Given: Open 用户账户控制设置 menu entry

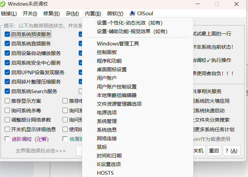Looking at the screenshot, I should [x=138, y=87].
